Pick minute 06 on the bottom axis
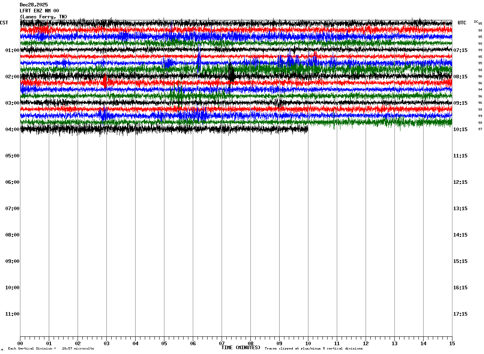484x354 pixels. [193, 343]
